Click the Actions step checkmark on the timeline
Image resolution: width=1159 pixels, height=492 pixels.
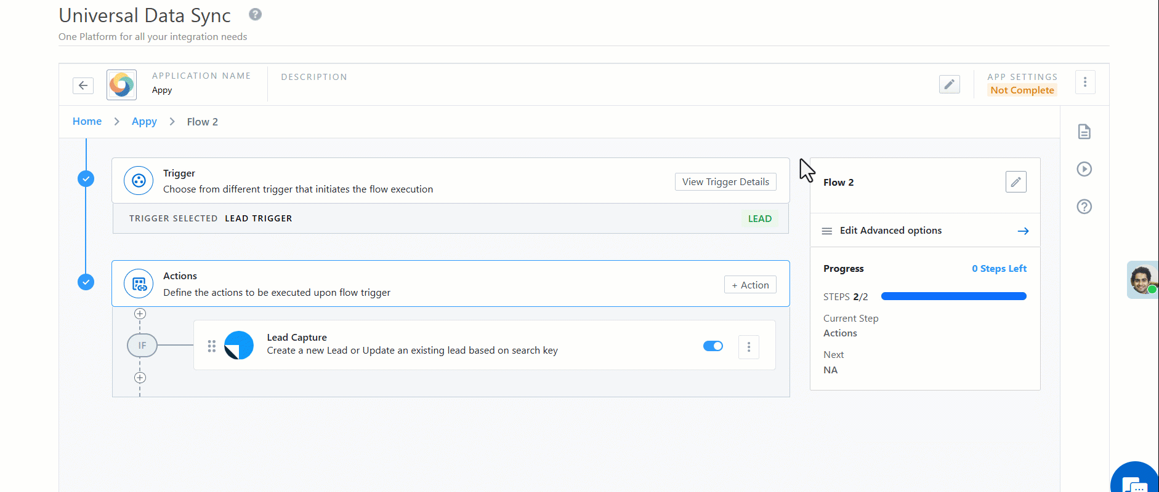click(86, 282)
